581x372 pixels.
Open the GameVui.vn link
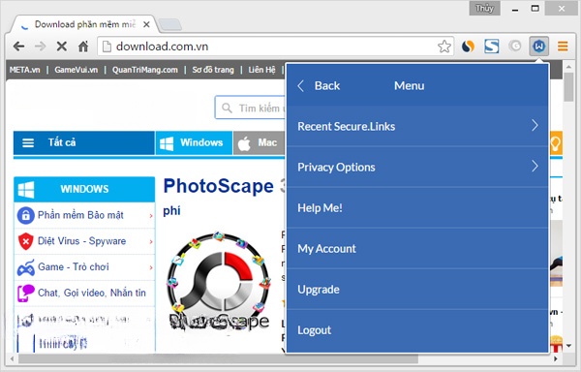click(x=76, y=70)
